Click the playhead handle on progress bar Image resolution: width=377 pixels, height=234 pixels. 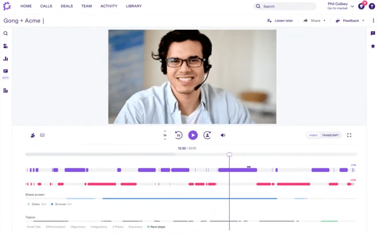(x=229, y=154)
